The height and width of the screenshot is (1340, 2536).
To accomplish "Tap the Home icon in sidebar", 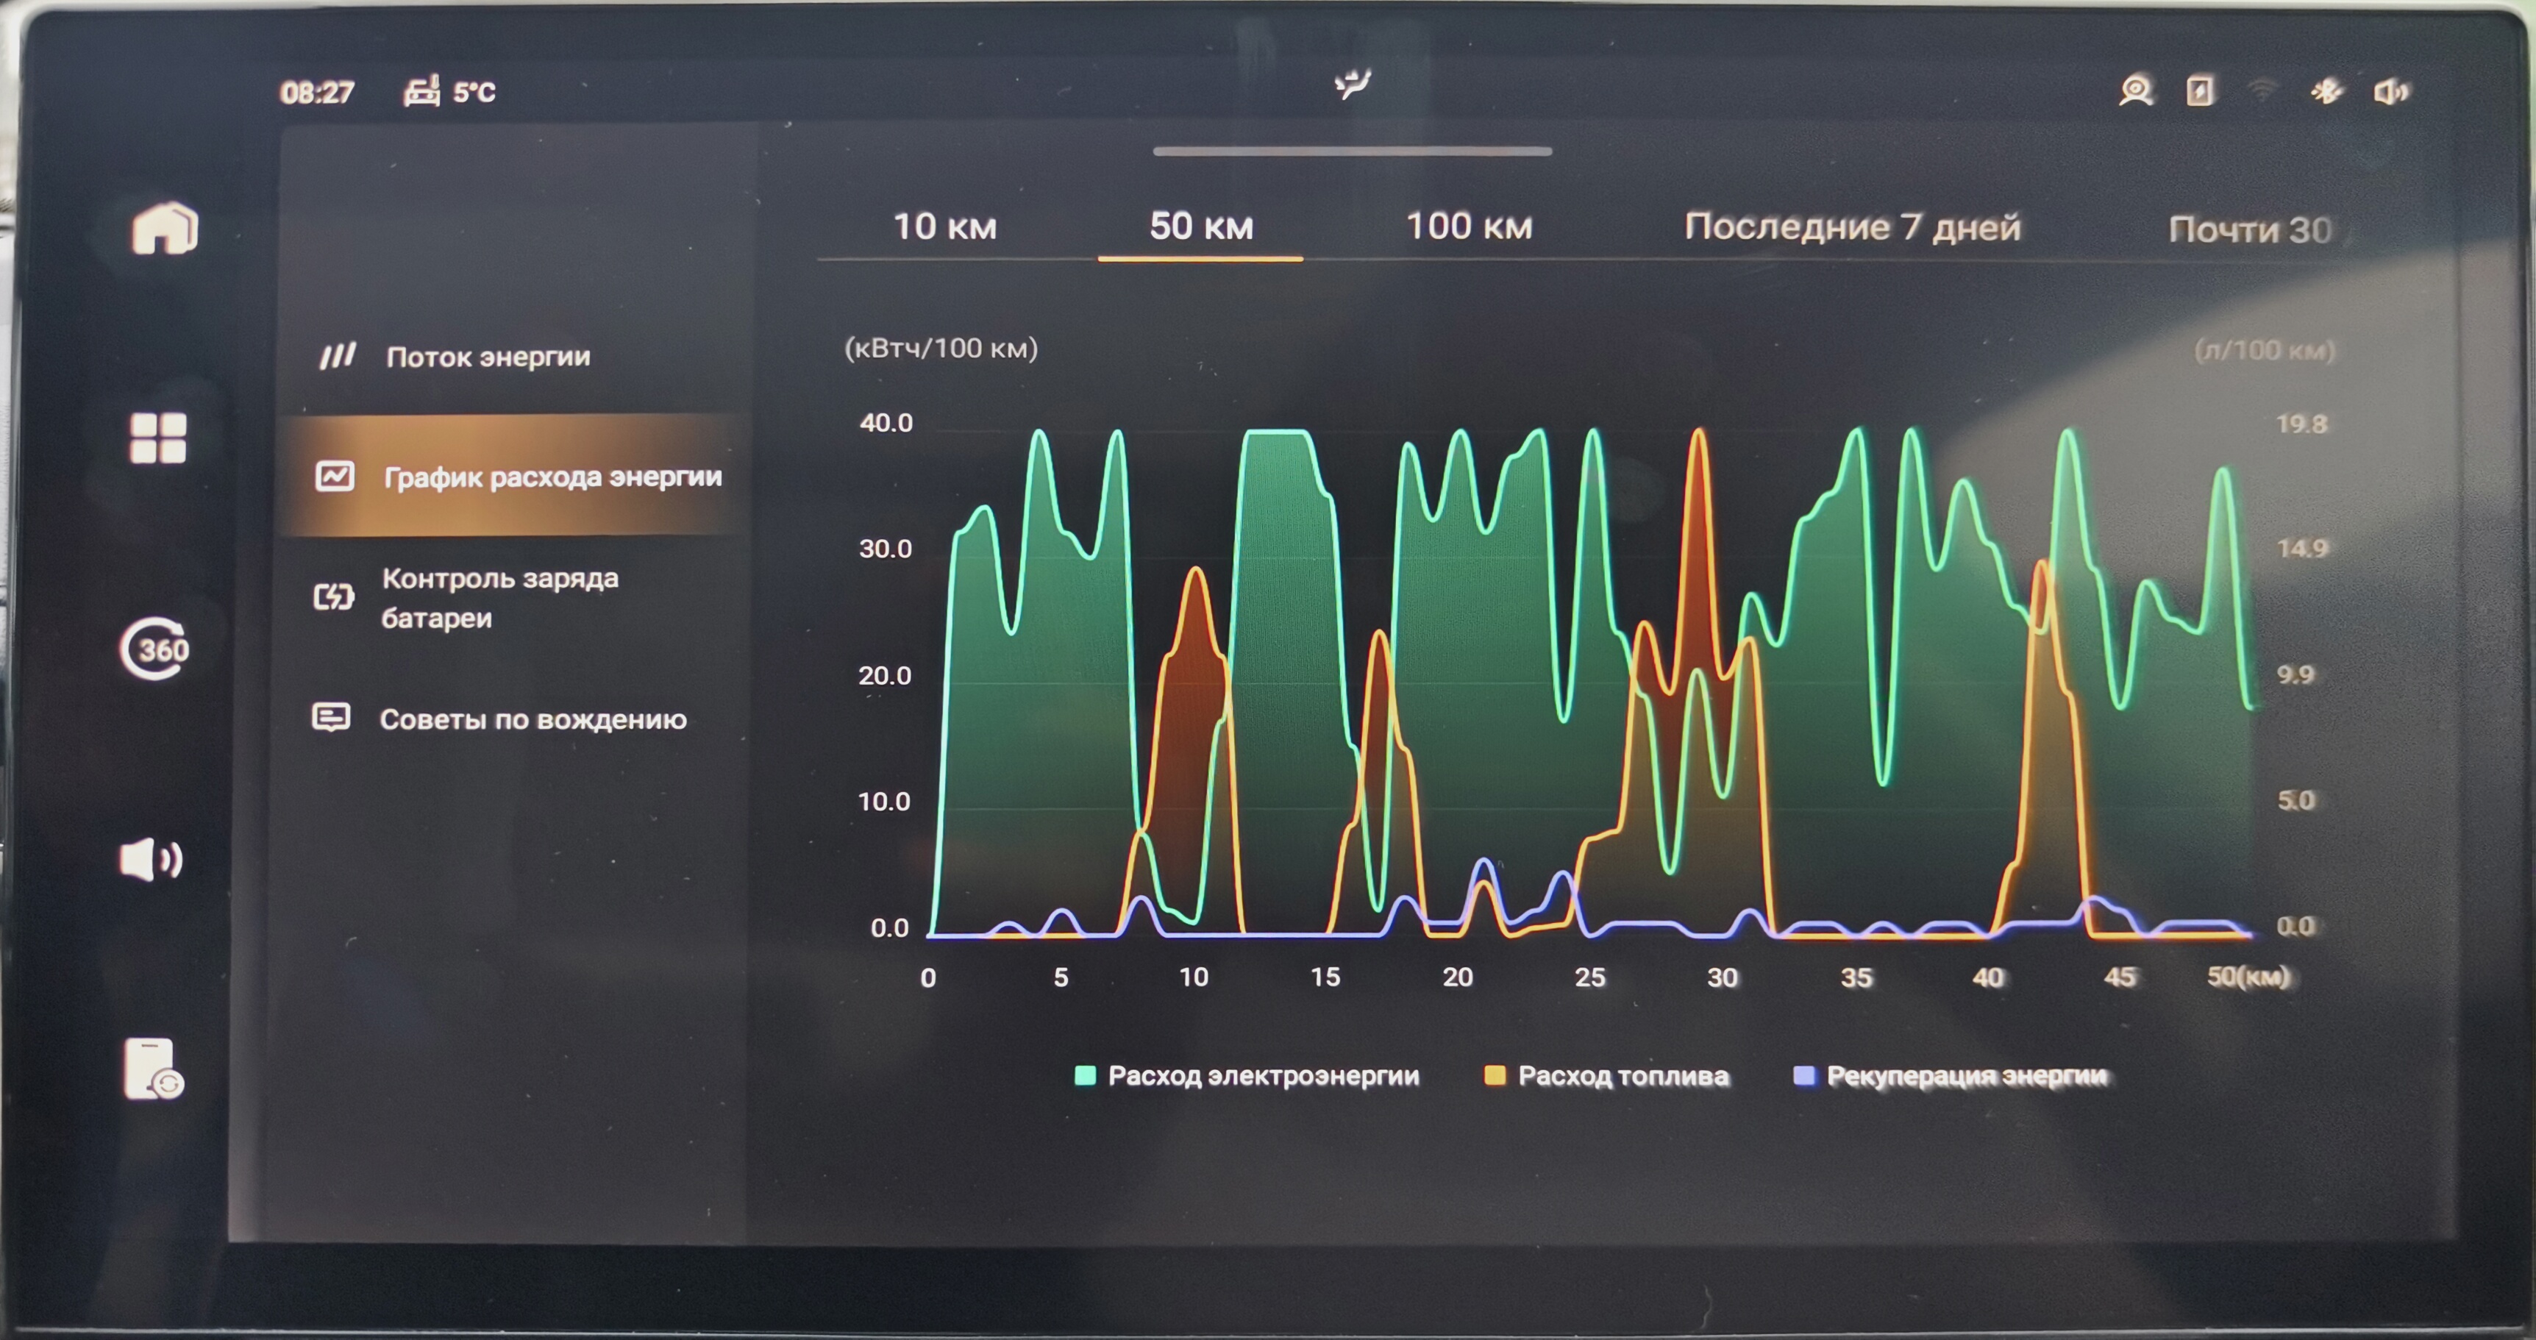I will 165,229.
